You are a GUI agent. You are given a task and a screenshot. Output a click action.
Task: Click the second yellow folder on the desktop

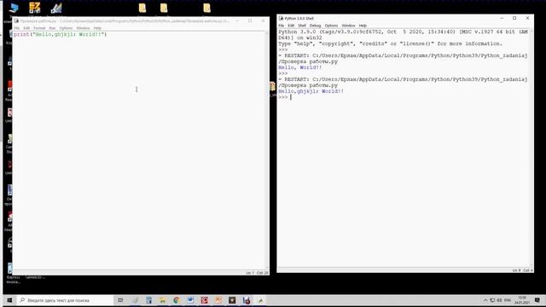164,8
